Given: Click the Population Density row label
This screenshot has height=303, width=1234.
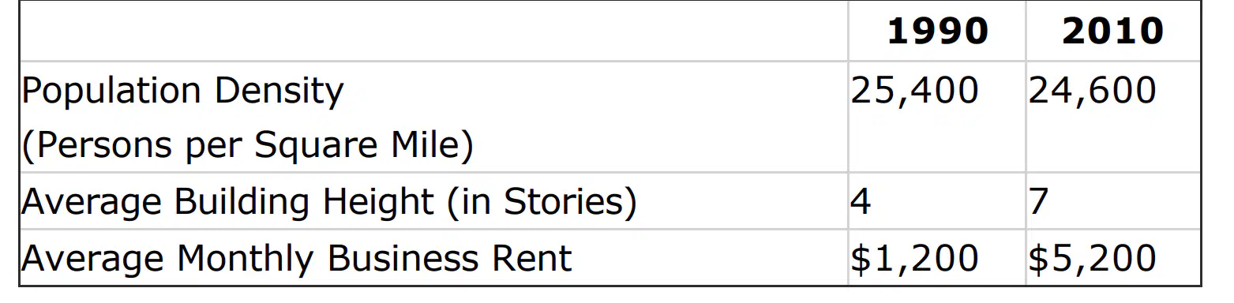Looking at the screenshot, I should click(183, 92).
